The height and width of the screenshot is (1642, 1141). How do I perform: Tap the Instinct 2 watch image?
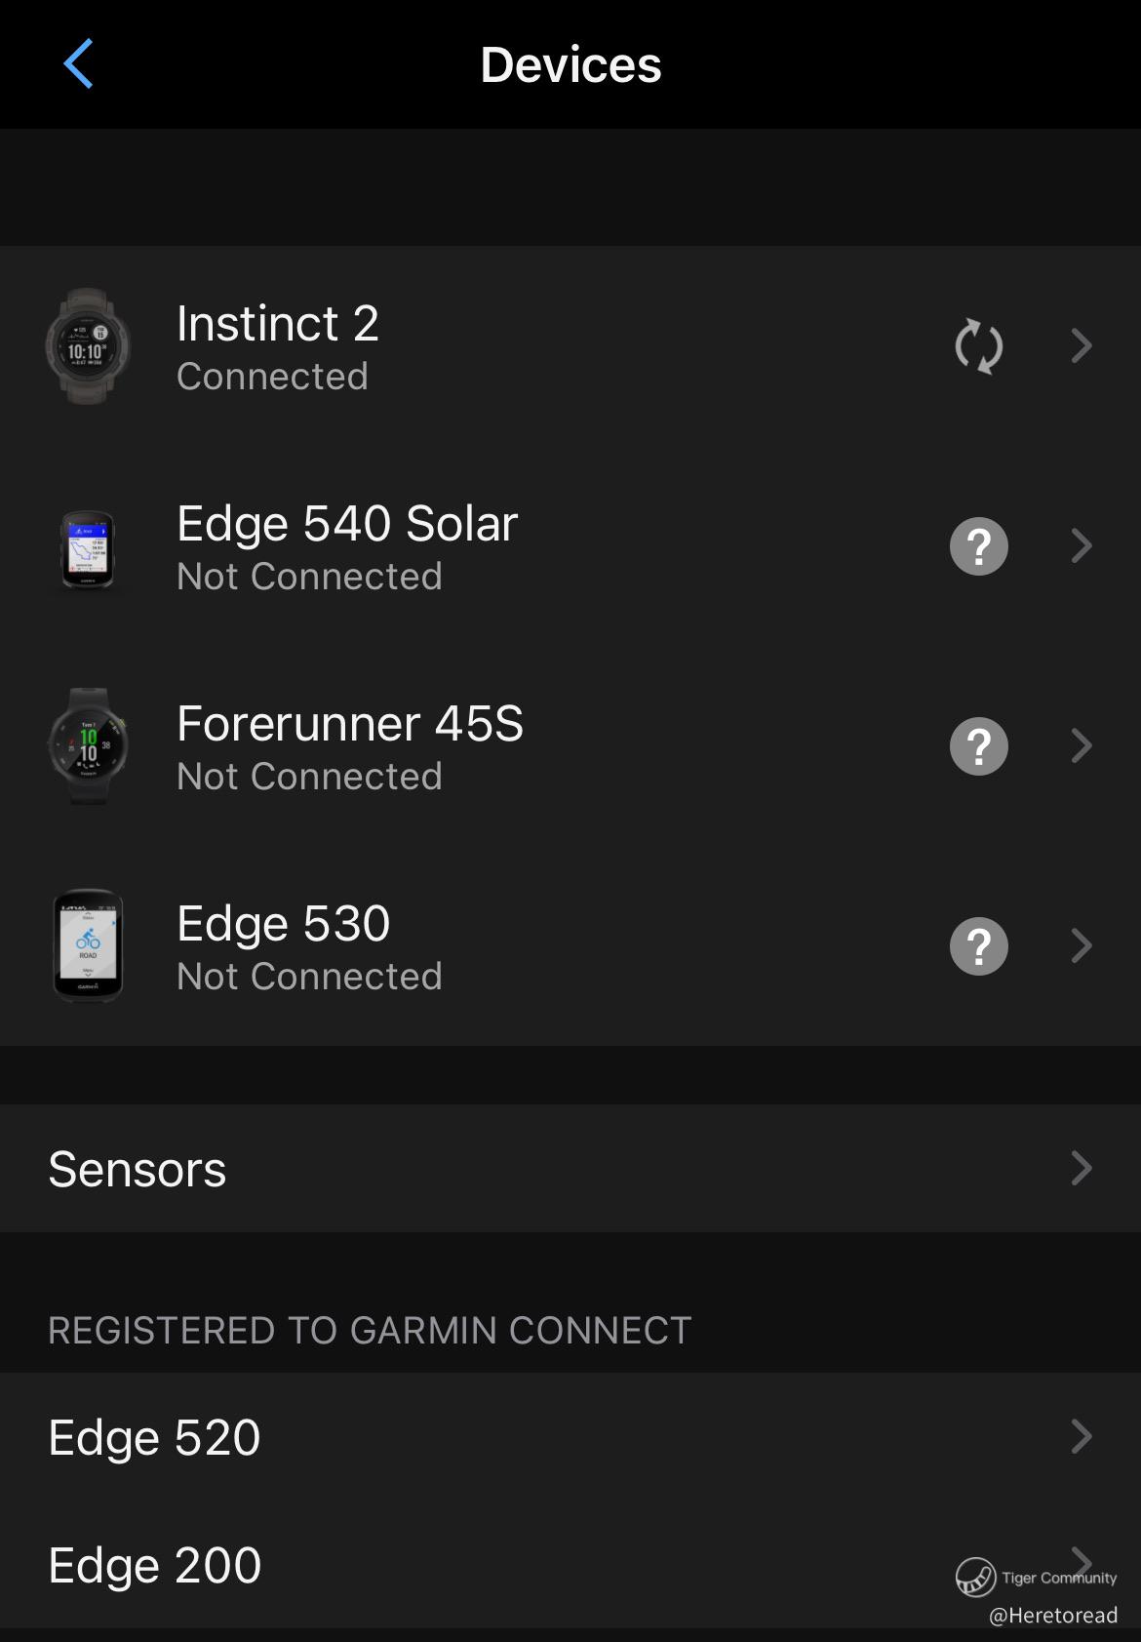(88, 346)
